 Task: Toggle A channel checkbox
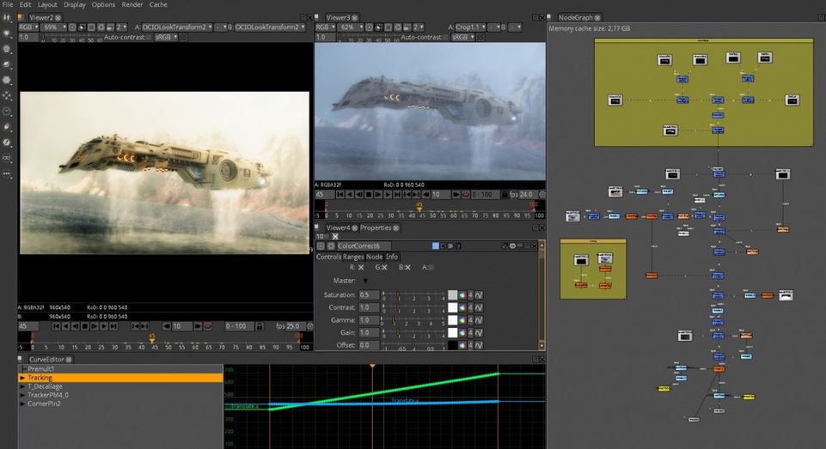pos(431,267)
